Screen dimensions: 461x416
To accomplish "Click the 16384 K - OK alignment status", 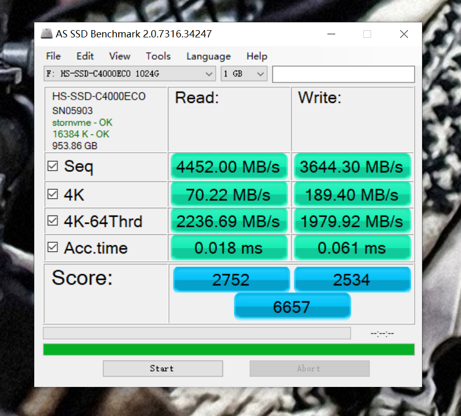I will pyautogui.click(x=81, y=134).
